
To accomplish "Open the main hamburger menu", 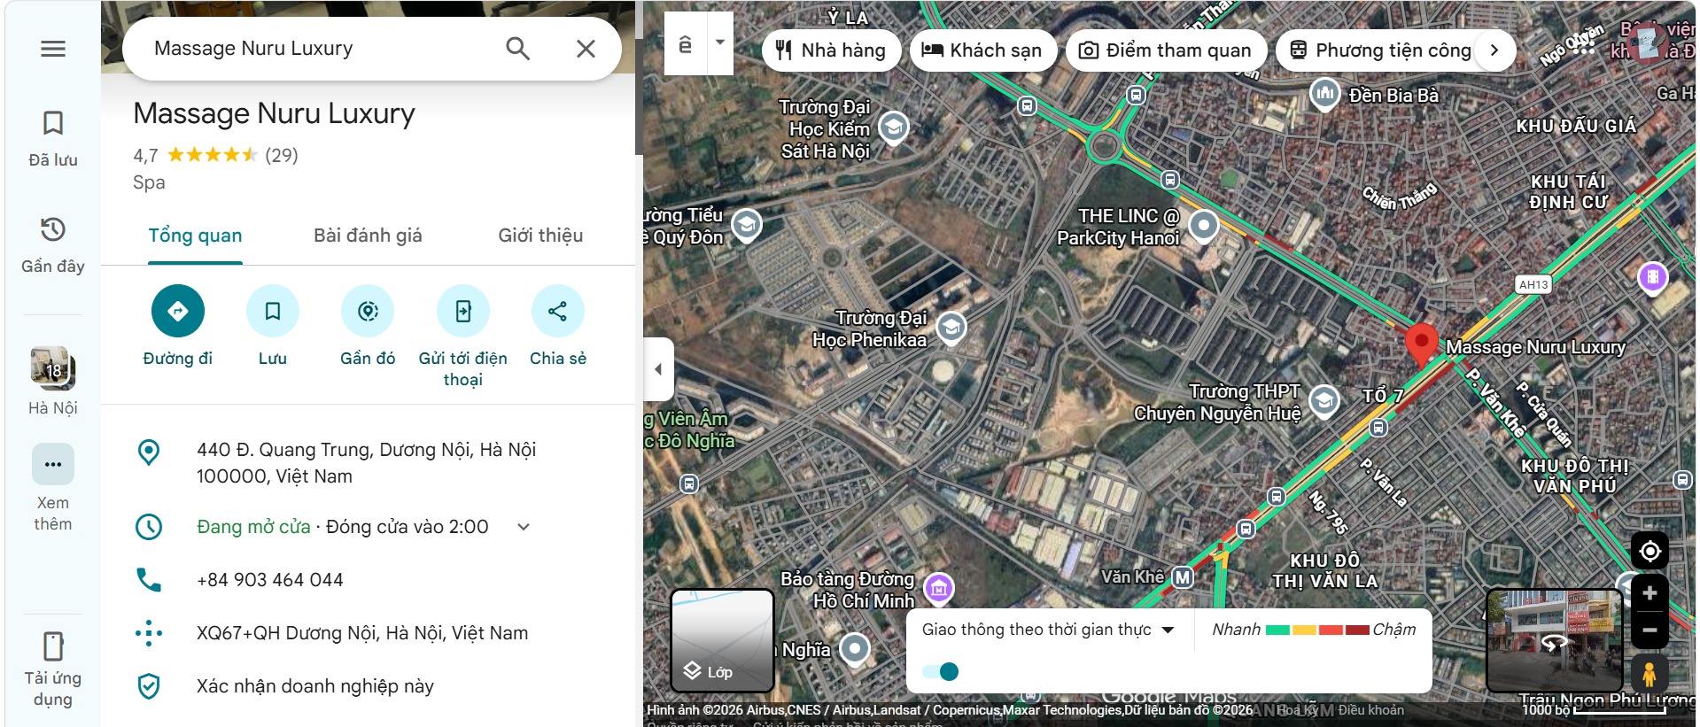I will [53, 49].
